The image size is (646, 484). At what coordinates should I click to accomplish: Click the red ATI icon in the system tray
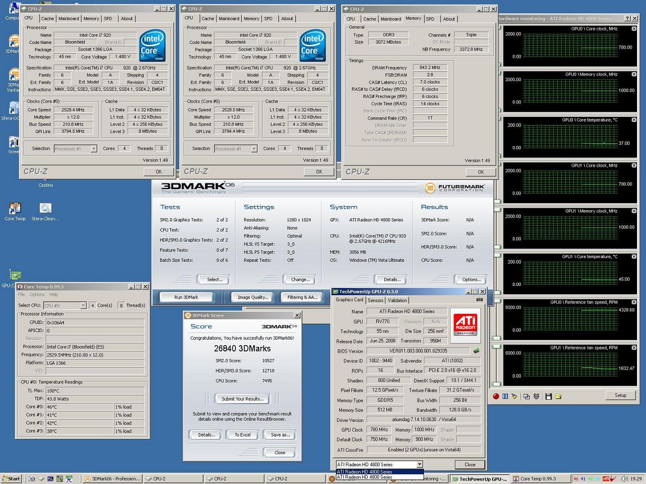(x=606, y=479)
